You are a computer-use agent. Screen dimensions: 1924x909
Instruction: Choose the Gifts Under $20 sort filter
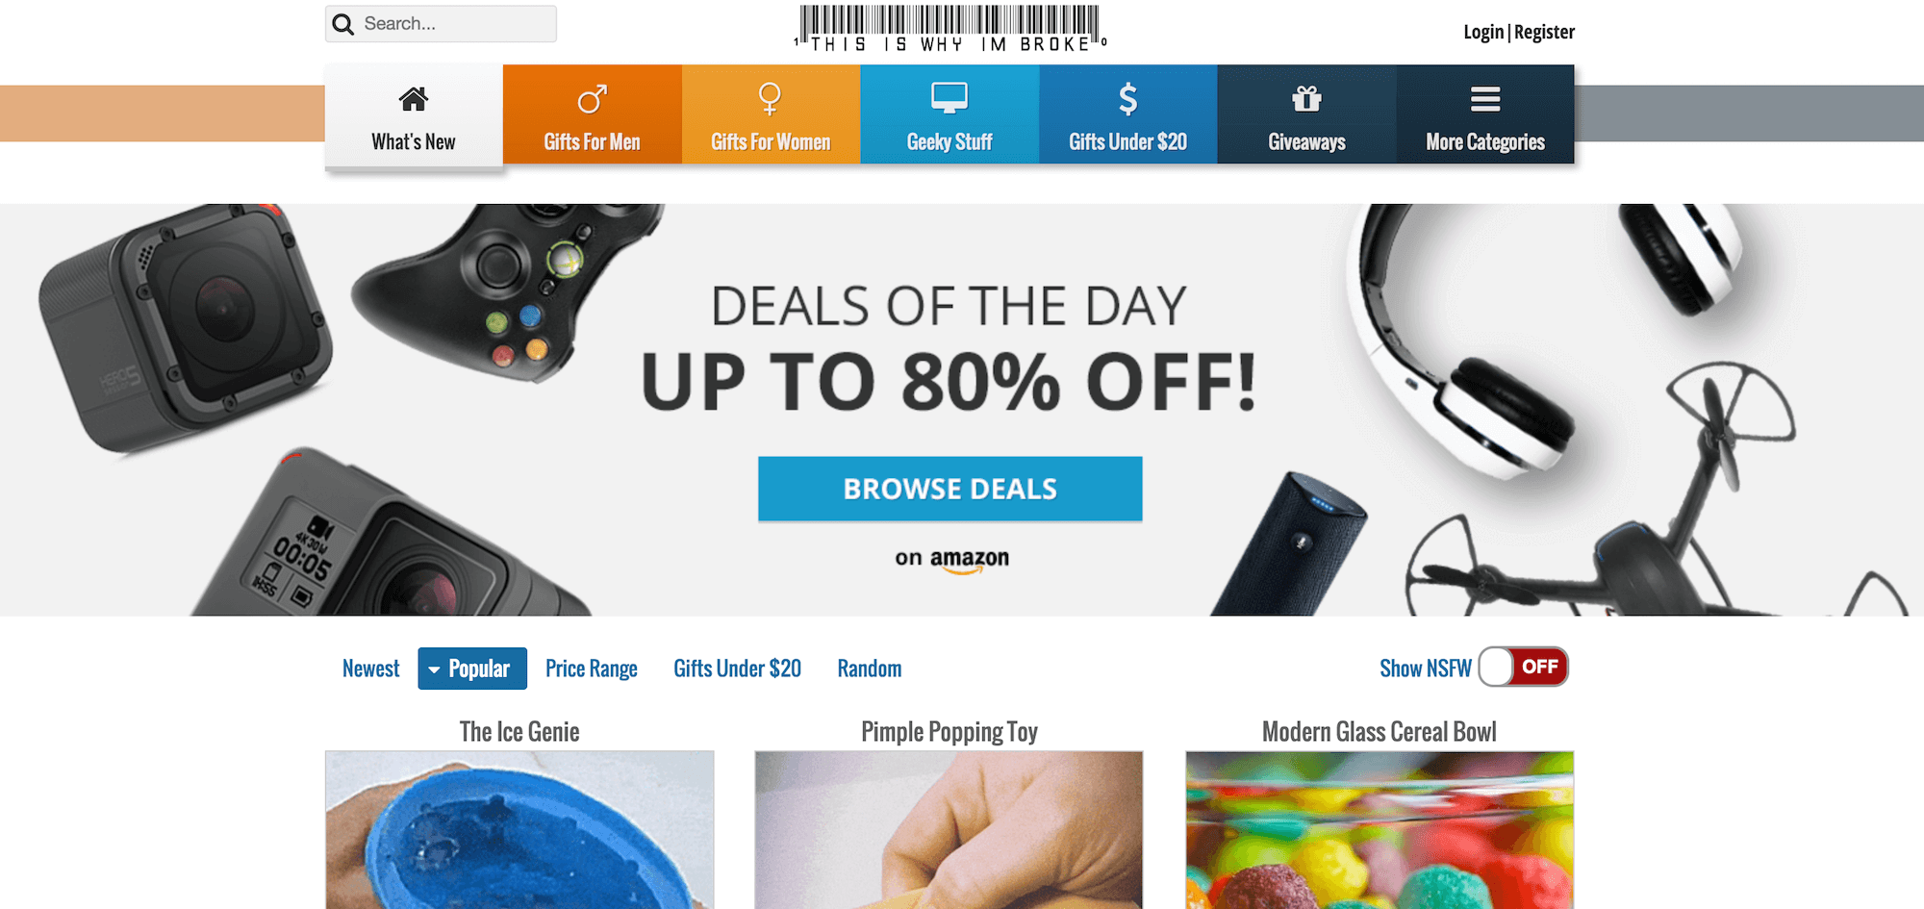(x=737, y=669)
